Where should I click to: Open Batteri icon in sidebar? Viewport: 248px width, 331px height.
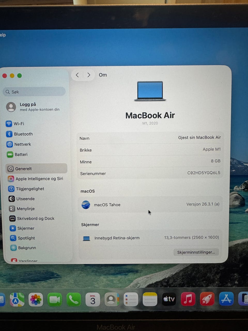pyautogui.click(x=10, y=155)
